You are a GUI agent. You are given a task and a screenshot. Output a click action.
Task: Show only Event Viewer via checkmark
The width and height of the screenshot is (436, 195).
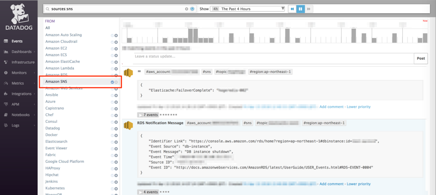(112, 149)
